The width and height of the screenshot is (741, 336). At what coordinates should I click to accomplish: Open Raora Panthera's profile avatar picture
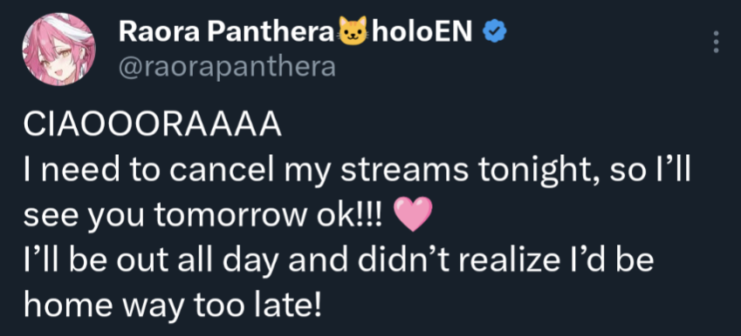(x=58, y=50)
